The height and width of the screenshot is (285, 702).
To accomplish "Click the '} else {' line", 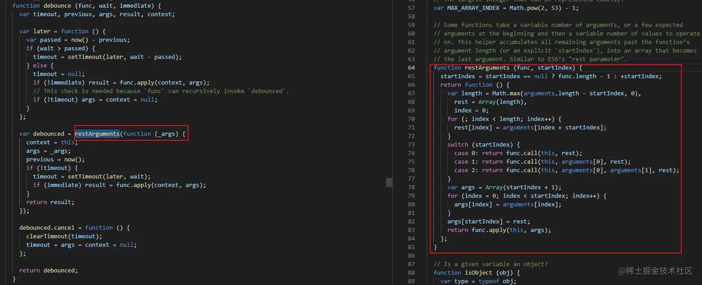I will (40, 65).
